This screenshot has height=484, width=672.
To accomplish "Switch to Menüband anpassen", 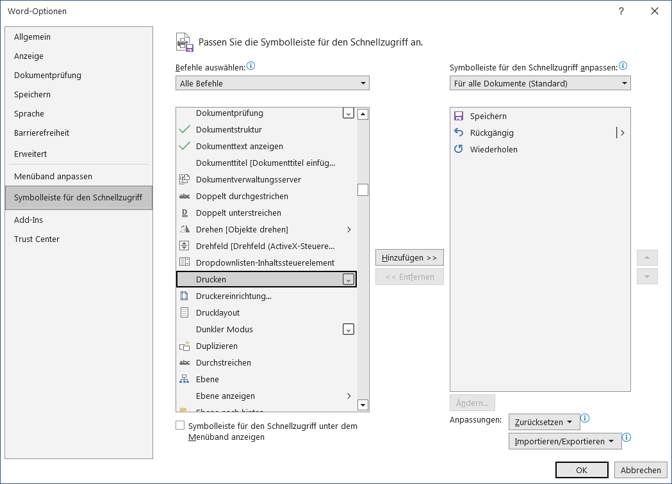I will (79, 177).
